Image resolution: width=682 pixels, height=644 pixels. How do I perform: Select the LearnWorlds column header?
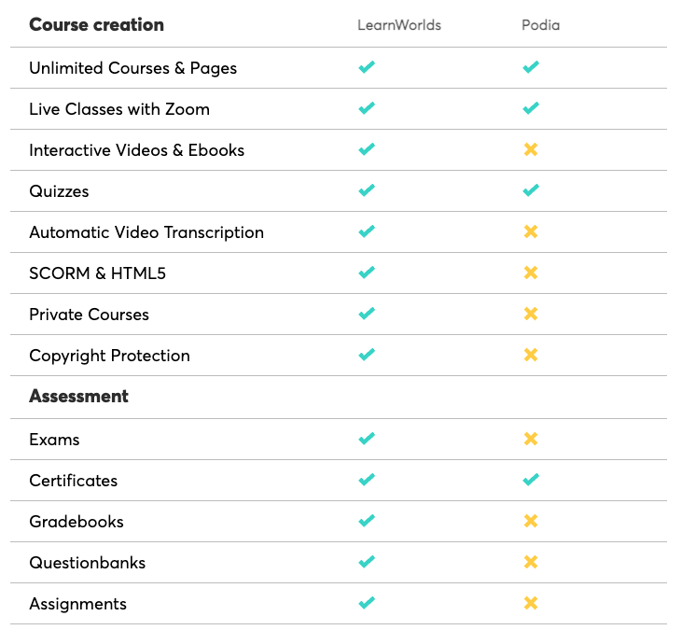tap(399, 25)
